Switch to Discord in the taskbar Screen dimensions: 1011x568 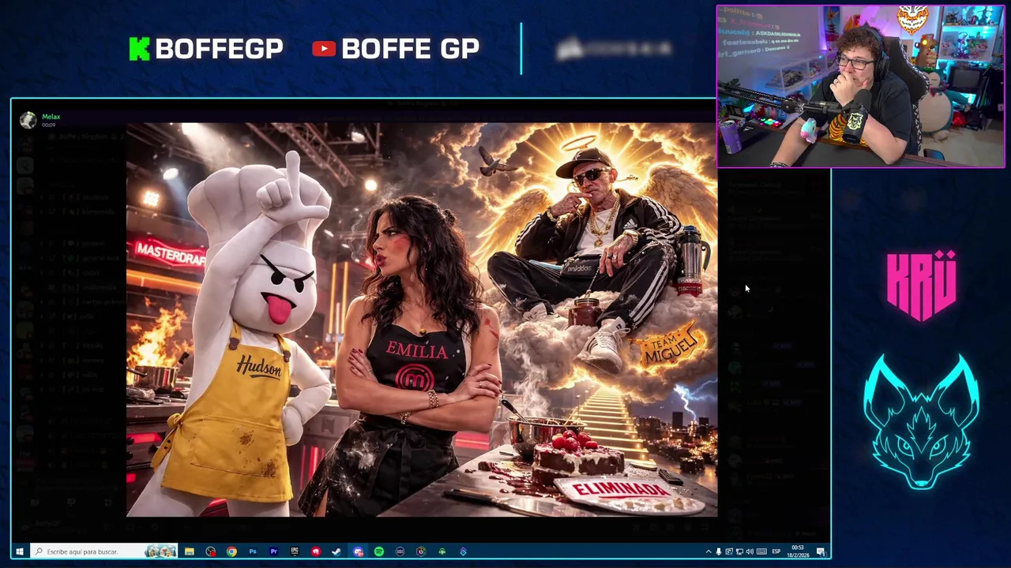coord(358,551)
